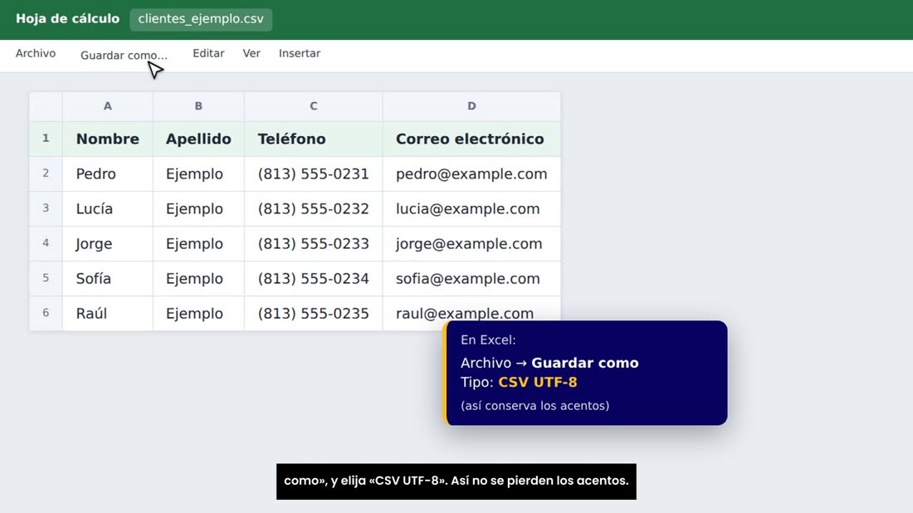The width and height of the screenshot is (913, 513).
Task: Open the Ver menu
Action: tap(251, 54)
